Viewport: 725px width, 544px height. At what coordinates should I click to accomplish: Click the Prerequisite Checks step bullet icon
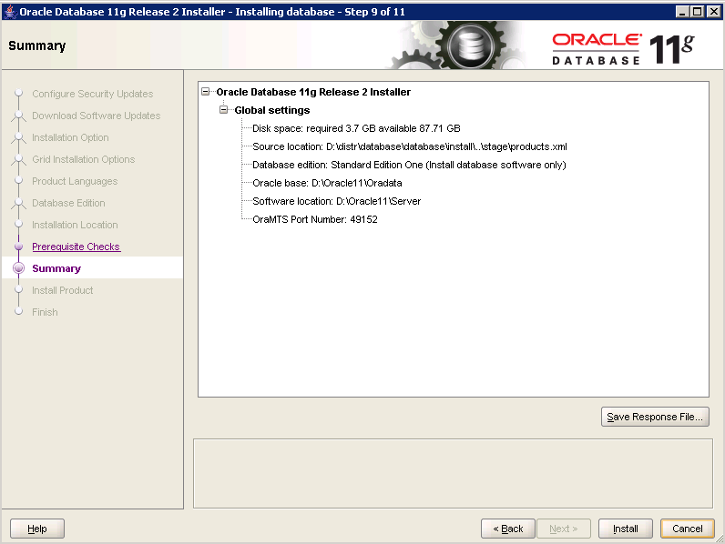pyautogui.click(x=18, y=247)
